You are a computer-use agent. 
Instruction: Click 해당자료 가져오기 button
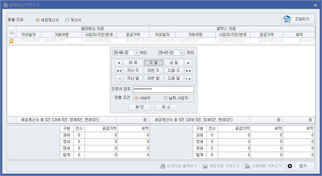pos(221,166)
